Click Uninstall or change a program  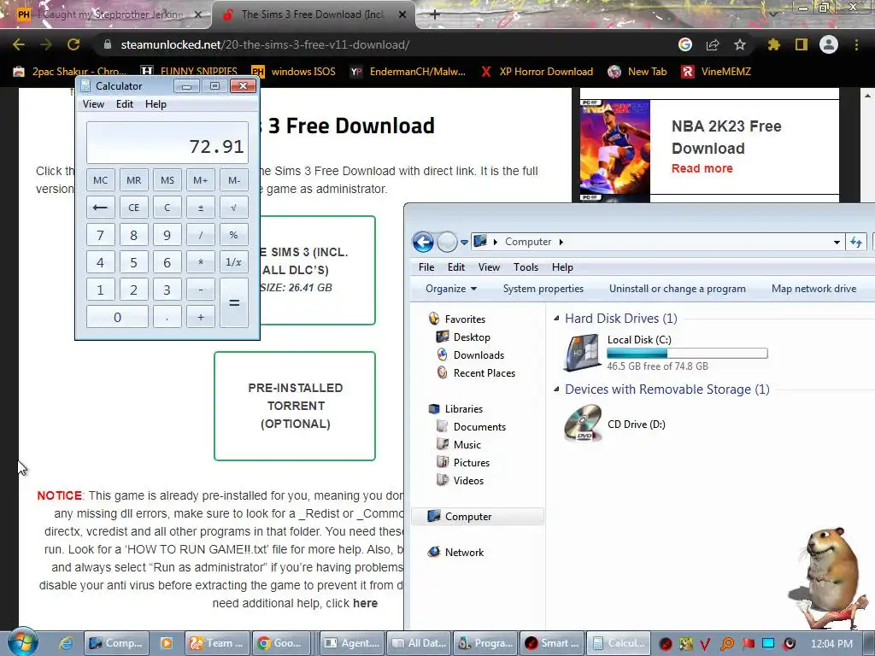click(x=677, y=289)
